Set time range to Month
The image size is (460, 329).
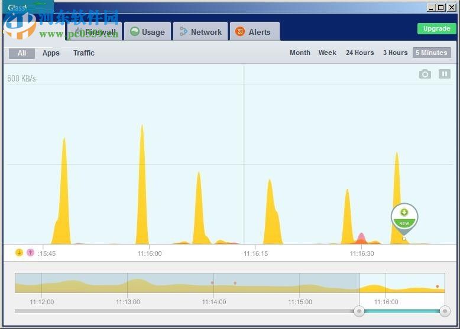tap(300, 53)
